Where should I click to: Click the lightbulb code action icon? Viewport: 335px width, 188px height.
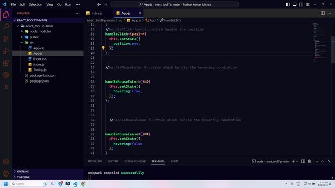coord(103,48)
